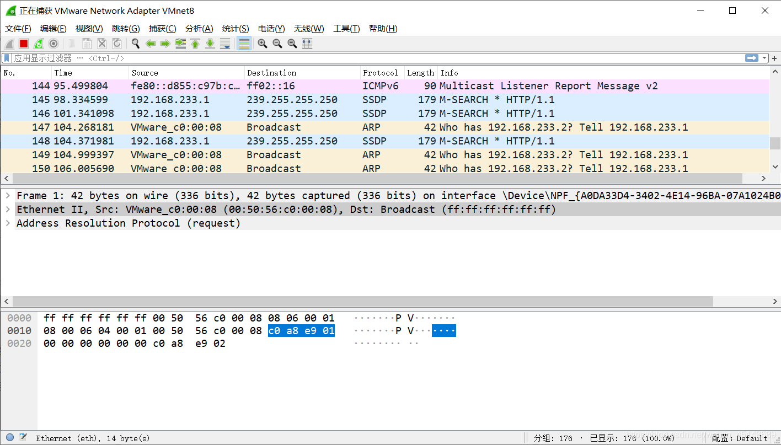The image size is (781, 445).
Task: Zoom out the main window text
Action: point(277,44)
